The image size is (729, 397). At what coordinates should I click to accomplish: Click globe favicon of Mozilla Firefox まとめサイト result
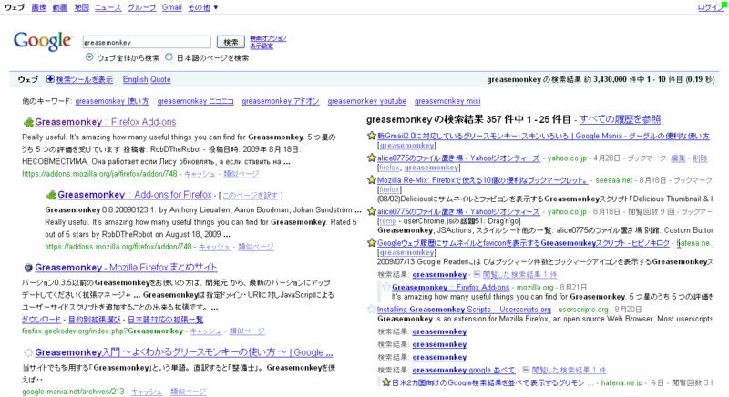(x=28, y=268)
